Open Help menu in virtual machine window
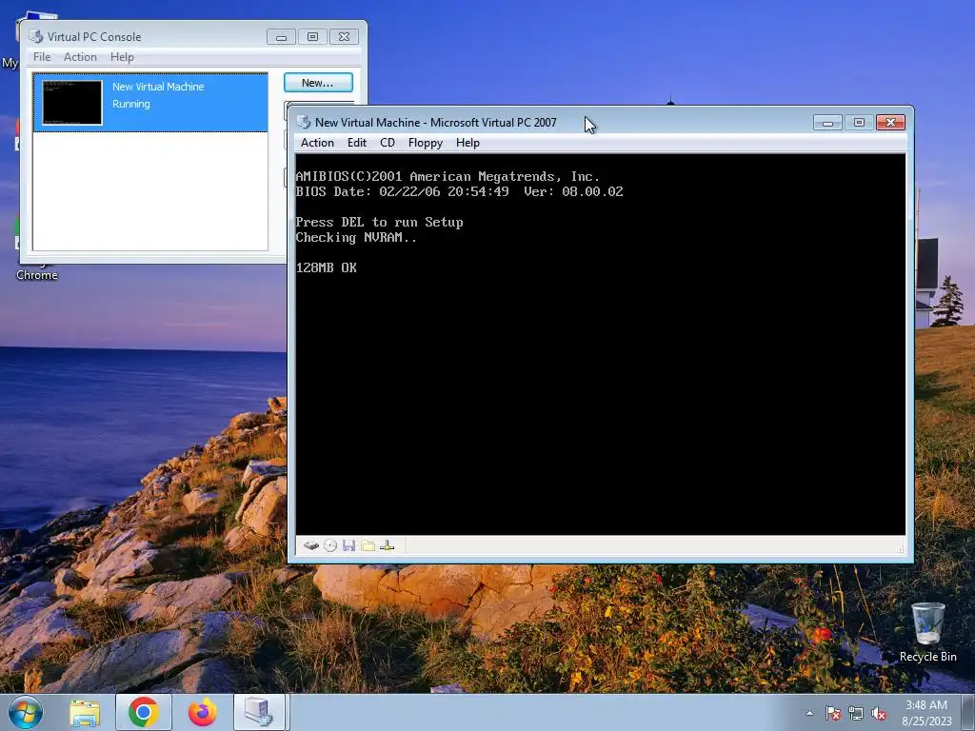Viewport: 975px width, 731px height. [468, 143]
